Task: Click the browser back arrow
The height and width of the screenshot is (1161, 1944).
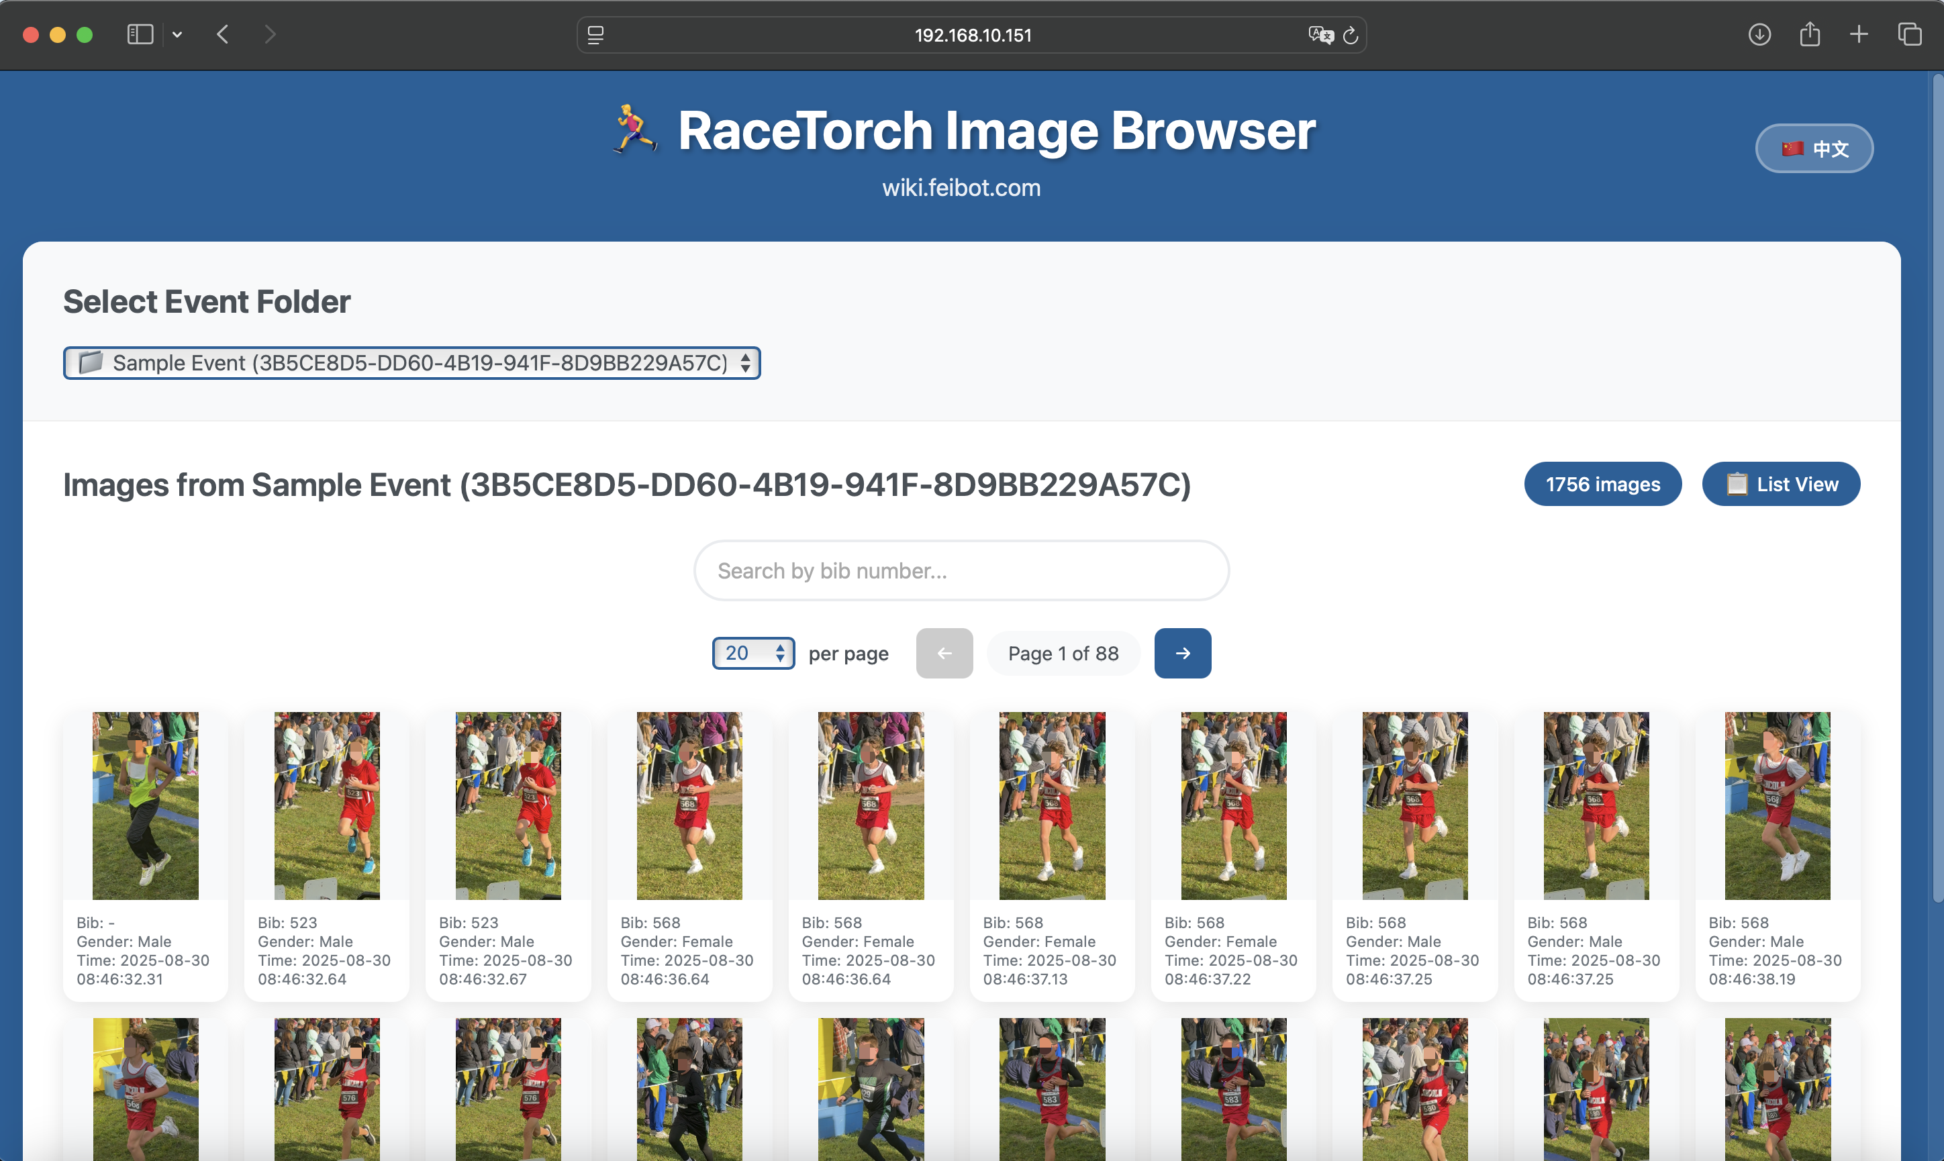Action: point(223,34)
